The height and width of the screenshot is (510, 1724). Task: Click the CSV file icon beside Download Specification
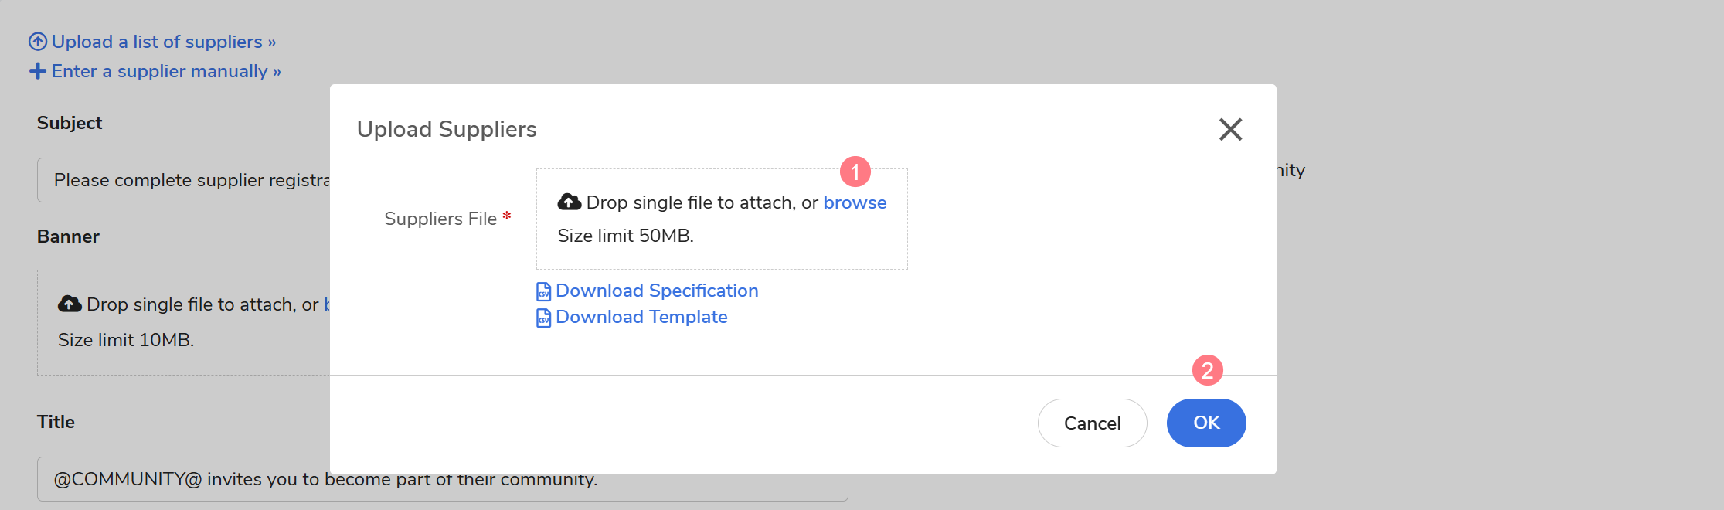[544, 291]
